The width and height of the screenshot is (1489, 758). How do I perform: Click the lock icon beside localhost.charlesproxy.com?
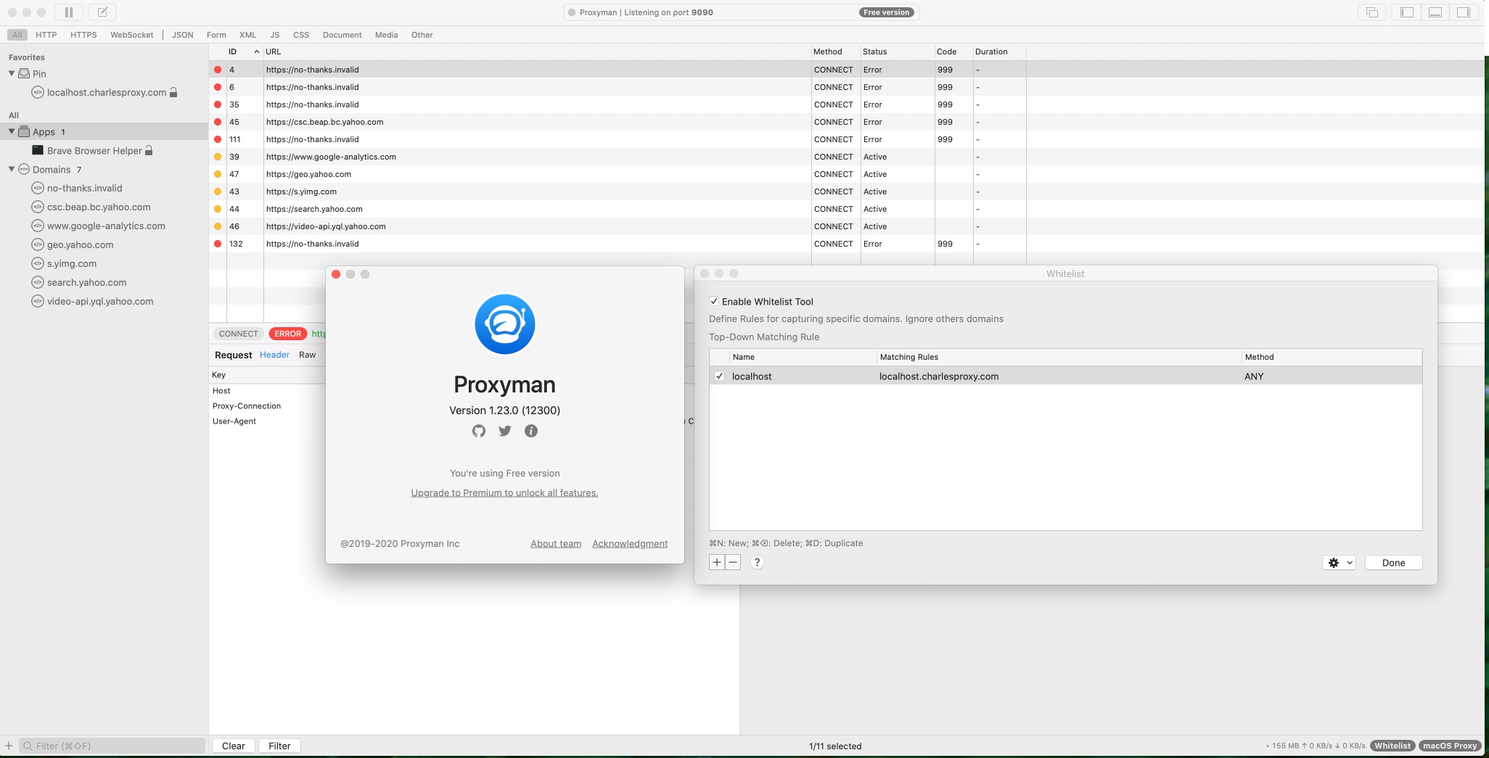pyautogui.click(x=173, y=92)
